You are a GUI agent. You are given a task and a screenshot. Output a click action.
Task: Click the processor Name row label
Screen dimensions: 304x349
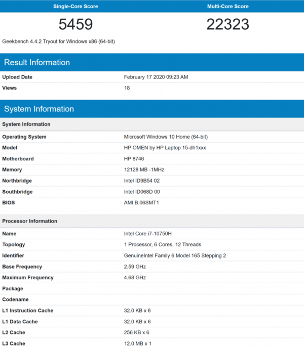click(9, 234)
